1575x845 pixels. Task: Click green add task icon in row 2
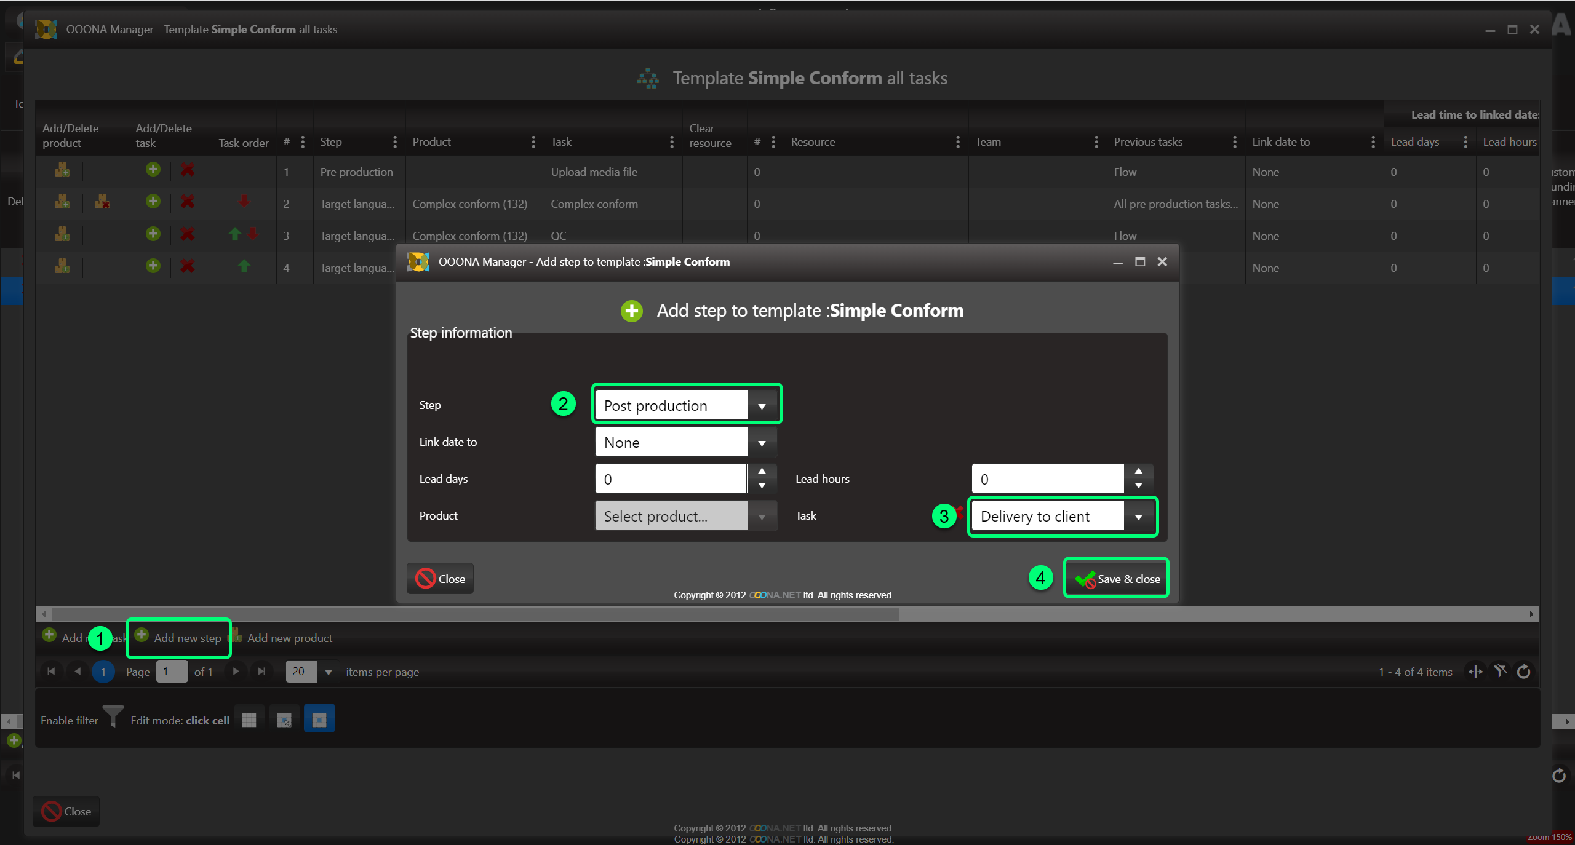tap(153, 201)
